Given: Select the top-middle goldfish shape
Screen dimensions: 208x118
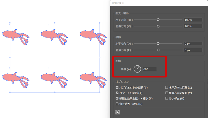Looking at the screenshot, I should click(x=54, y=37).
